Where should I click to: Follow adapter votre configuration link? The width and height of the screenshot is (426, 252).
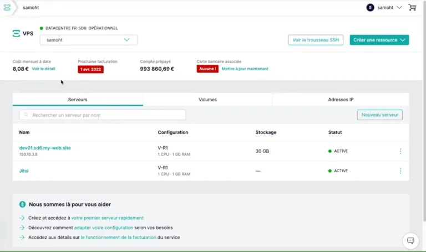click(104, 228)
